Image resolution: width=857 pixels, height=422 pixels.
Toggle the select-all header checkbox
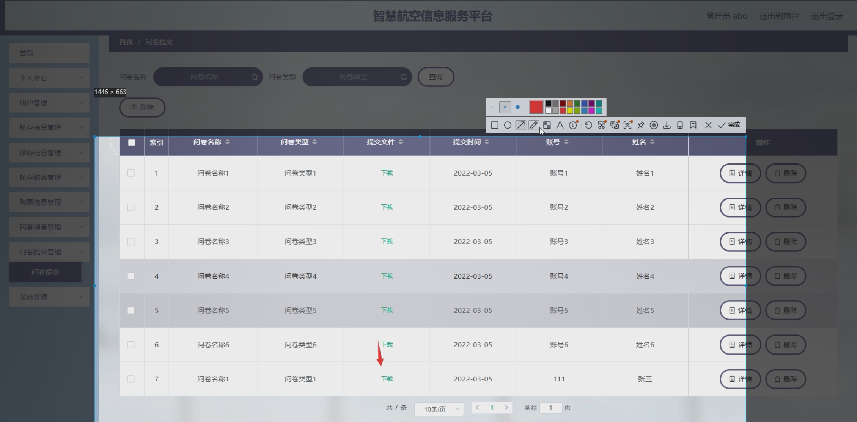(x=132, y=143)
